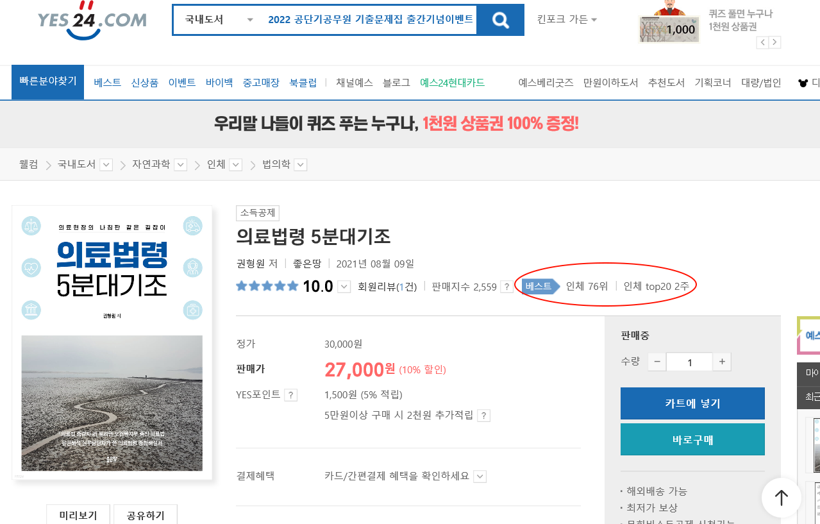Click the 우리말 나들이 퀴즈 banner

397,123
